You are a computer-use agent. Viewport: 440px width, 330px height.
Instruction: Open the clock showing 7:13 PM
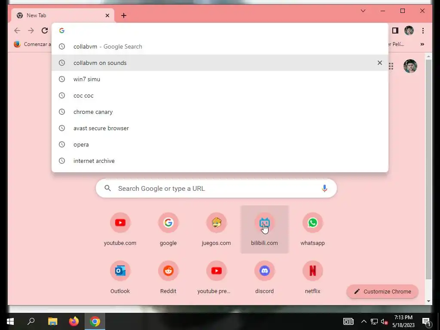(x=403, y=321)
